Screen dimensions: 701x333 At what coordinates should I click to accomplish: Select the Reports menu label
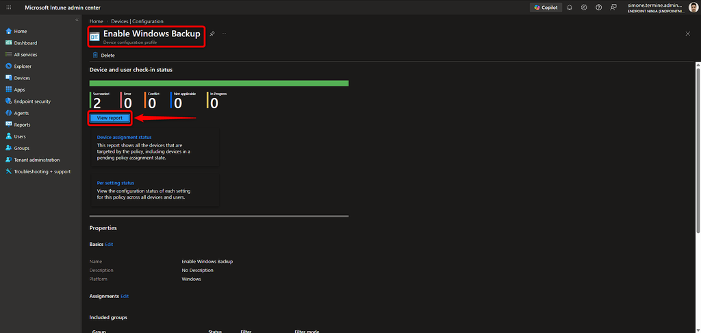point(23,125)
